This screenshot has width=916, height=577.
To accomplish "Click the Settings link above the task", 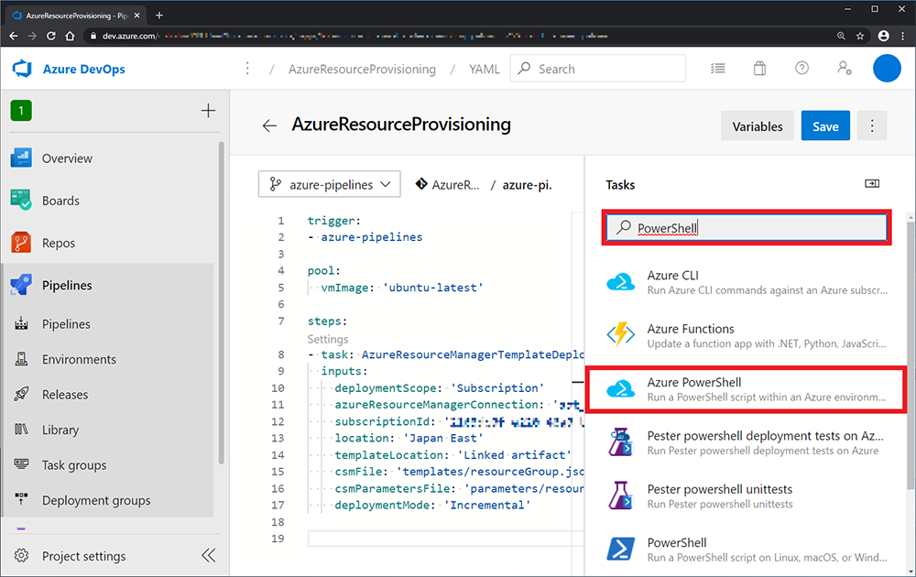I will click(328, 339).
